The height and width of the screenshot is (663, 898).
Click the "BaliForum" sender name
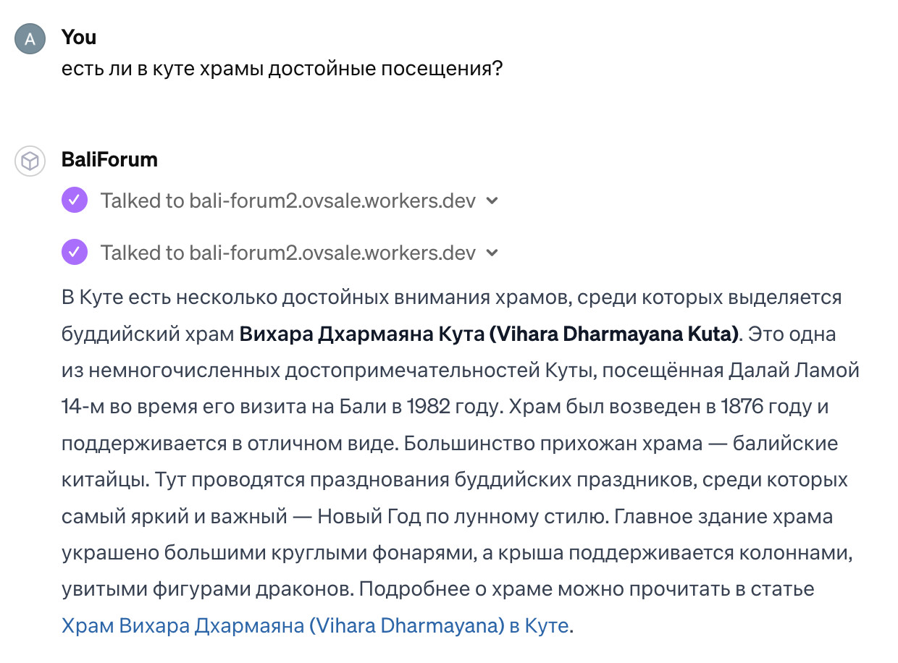click(x=109, y=159)
